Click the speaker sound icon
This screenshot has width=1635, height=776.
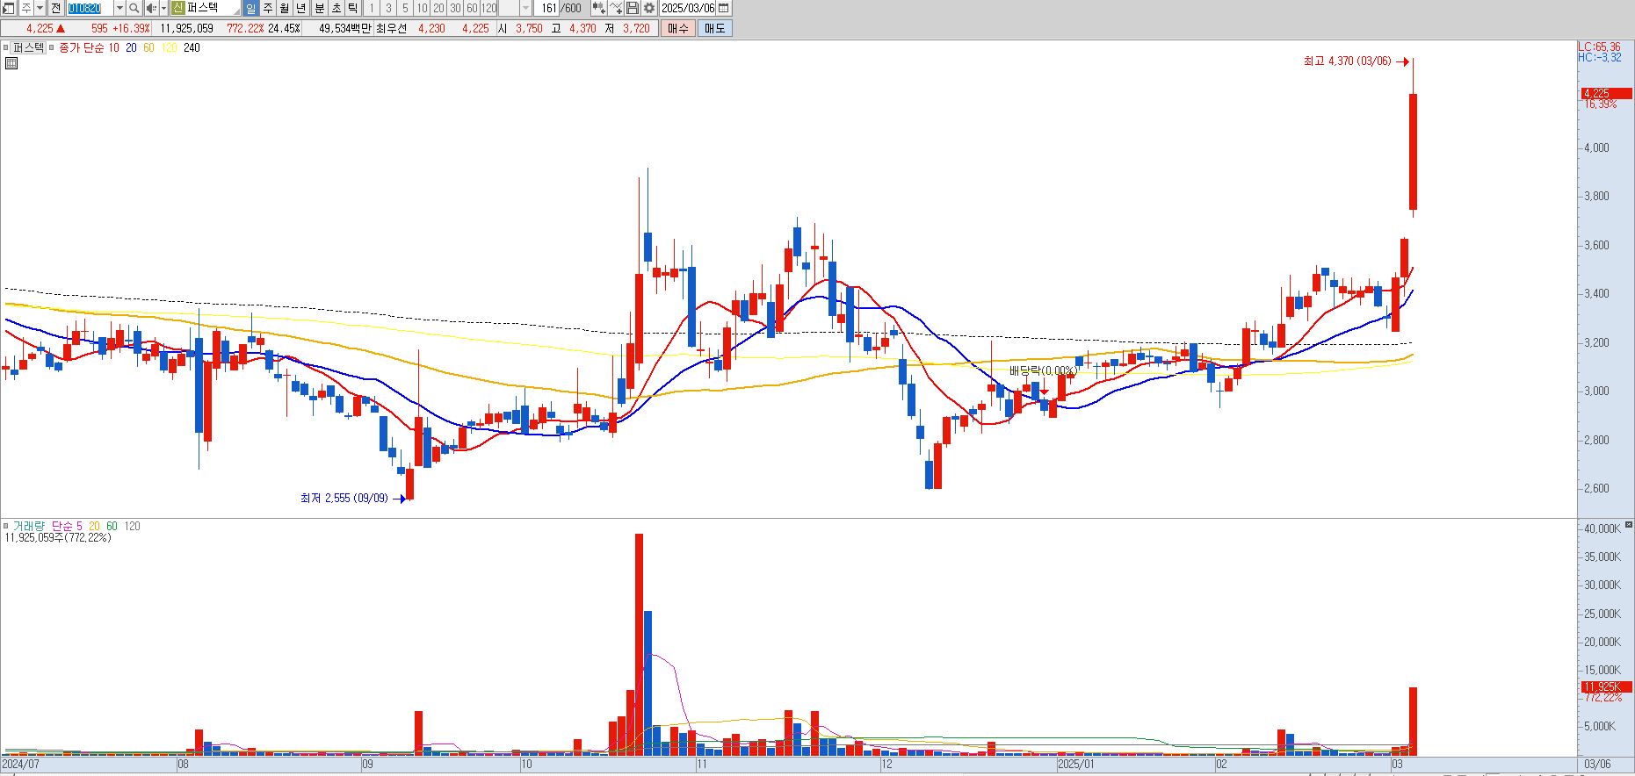[151, 8]
